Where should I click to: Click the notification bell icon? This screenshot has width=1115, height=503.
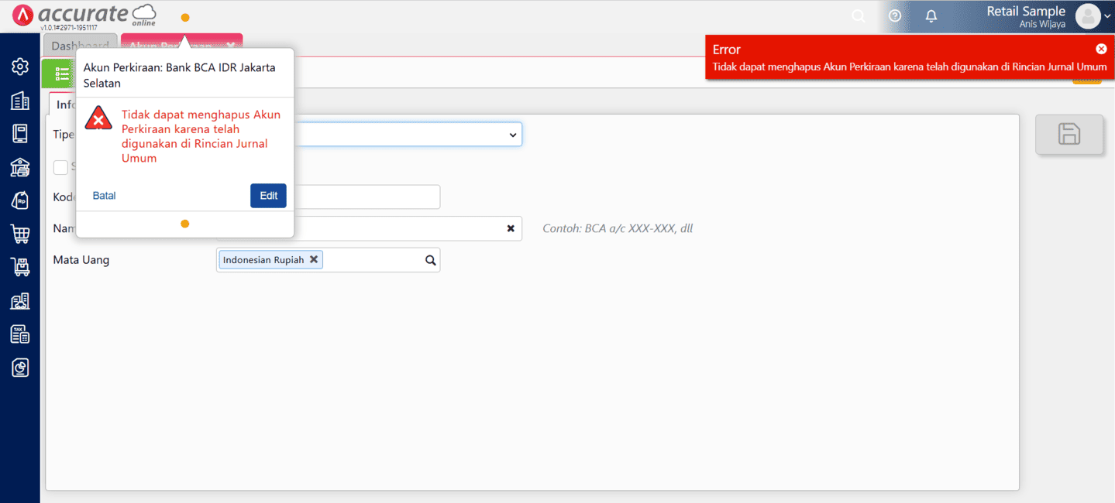(x=931, y=16)
